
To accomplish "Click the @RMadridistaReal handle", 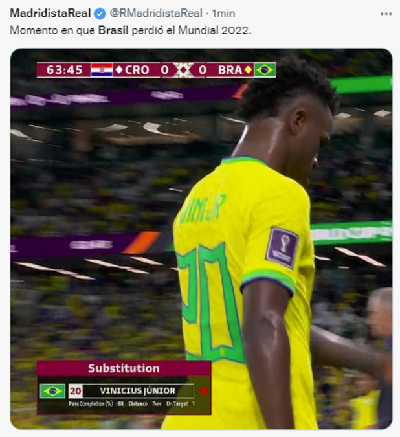I will tap(156, 14).
